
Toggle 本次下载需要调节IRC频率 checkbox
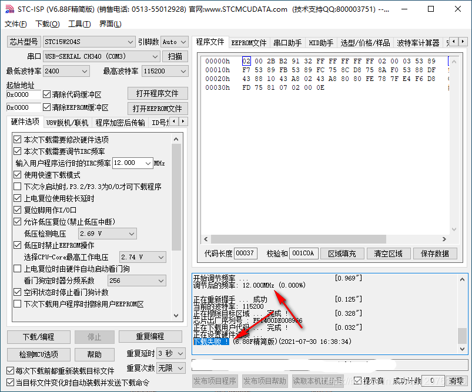pos(18,151)
